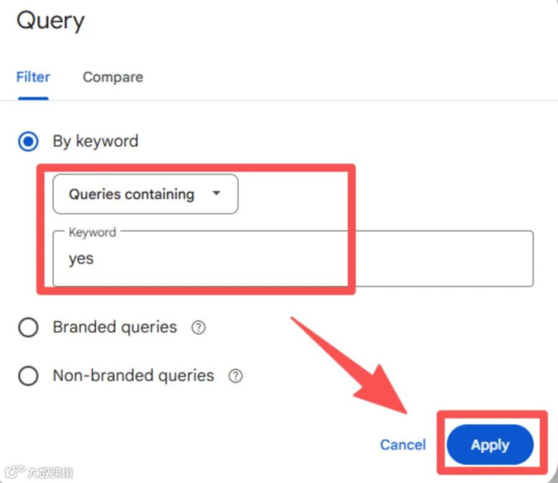Screen dimensions: 558x483
Task: Switch to the Filter tab
Action: pos(33,78)
